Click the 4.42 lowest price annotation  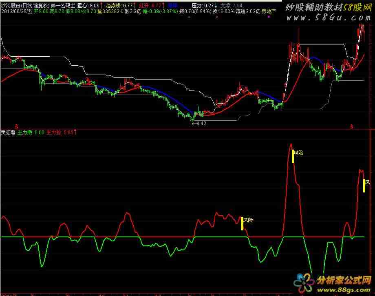199,124
